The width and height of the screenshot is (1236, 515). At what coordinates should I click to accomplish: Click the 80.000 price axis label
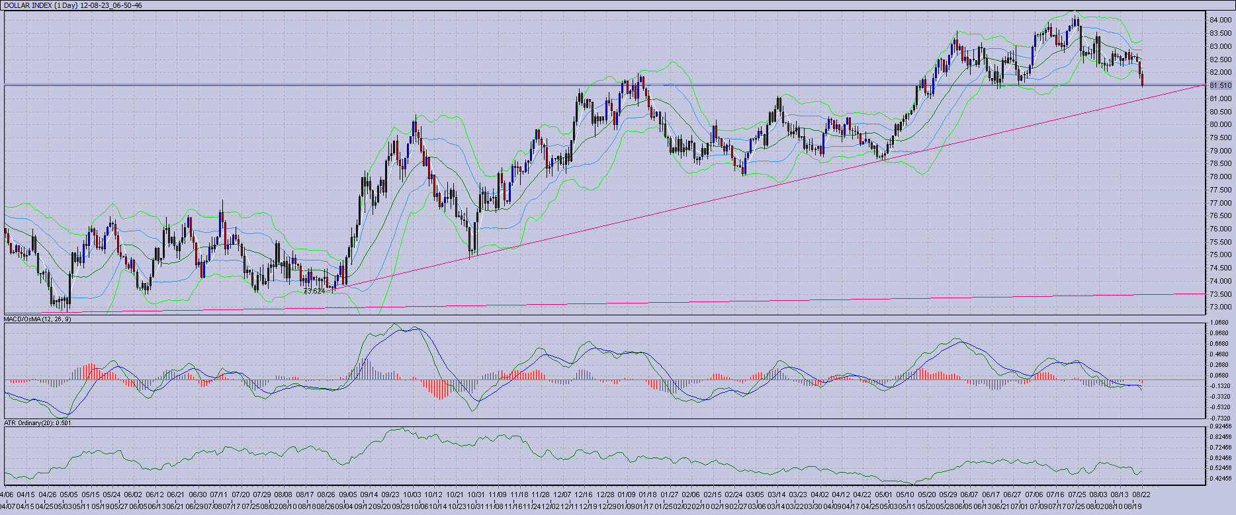pos(1220,125)
